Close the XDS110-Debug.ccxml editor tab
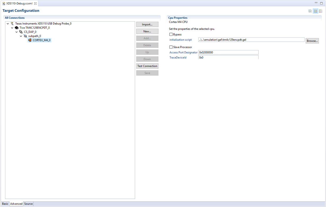Viewport: 326px width, 207px height. click(x=35, y=3)
